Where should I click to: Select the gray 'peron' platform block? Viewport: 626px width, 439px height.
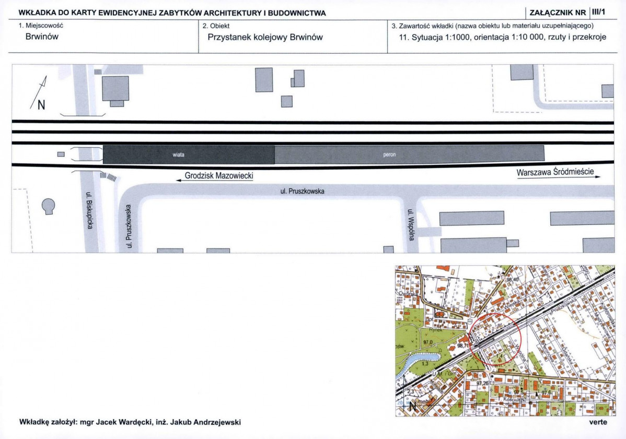click(x=409, y=155)
